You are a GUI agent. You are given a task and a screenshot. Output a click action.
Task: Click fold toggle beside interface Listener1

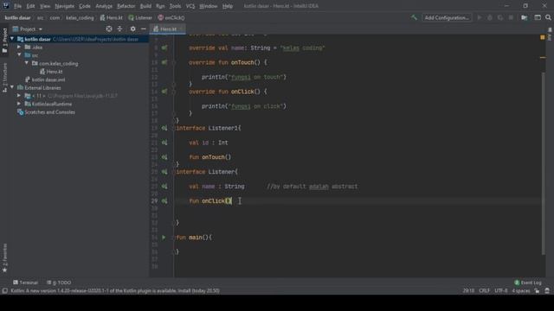tap(173, 129)
